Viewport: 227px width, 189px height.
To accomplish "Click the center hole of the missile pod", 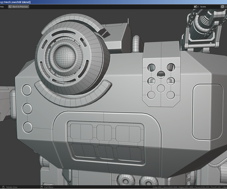I will coord(161,74).
